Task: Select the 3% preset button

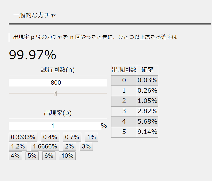Action: [x=86, y=146]
